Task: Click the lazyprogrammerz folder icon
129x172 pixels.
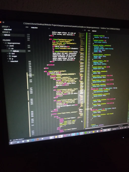Action: point(6,43)
